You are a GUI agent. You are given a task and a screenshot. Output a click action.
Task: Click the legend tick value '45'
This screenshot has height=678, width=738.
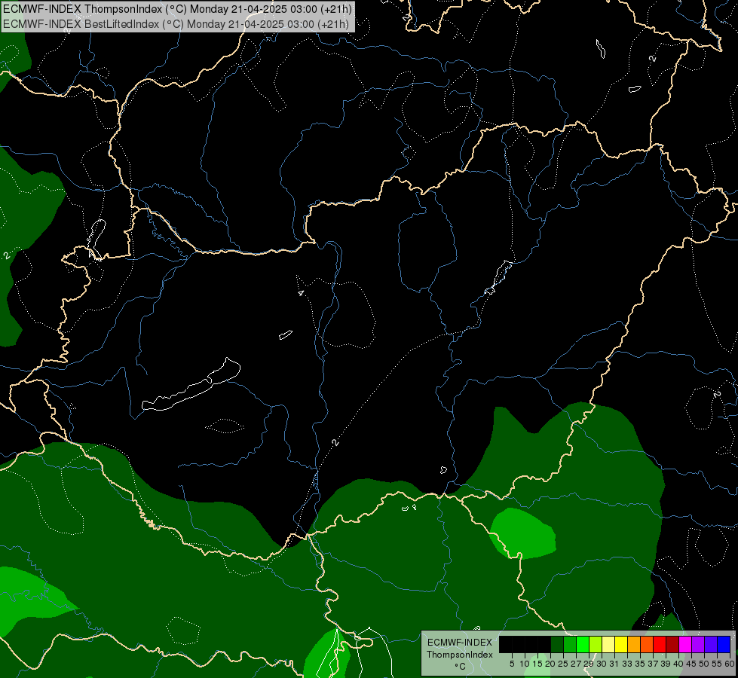(691, 664)
